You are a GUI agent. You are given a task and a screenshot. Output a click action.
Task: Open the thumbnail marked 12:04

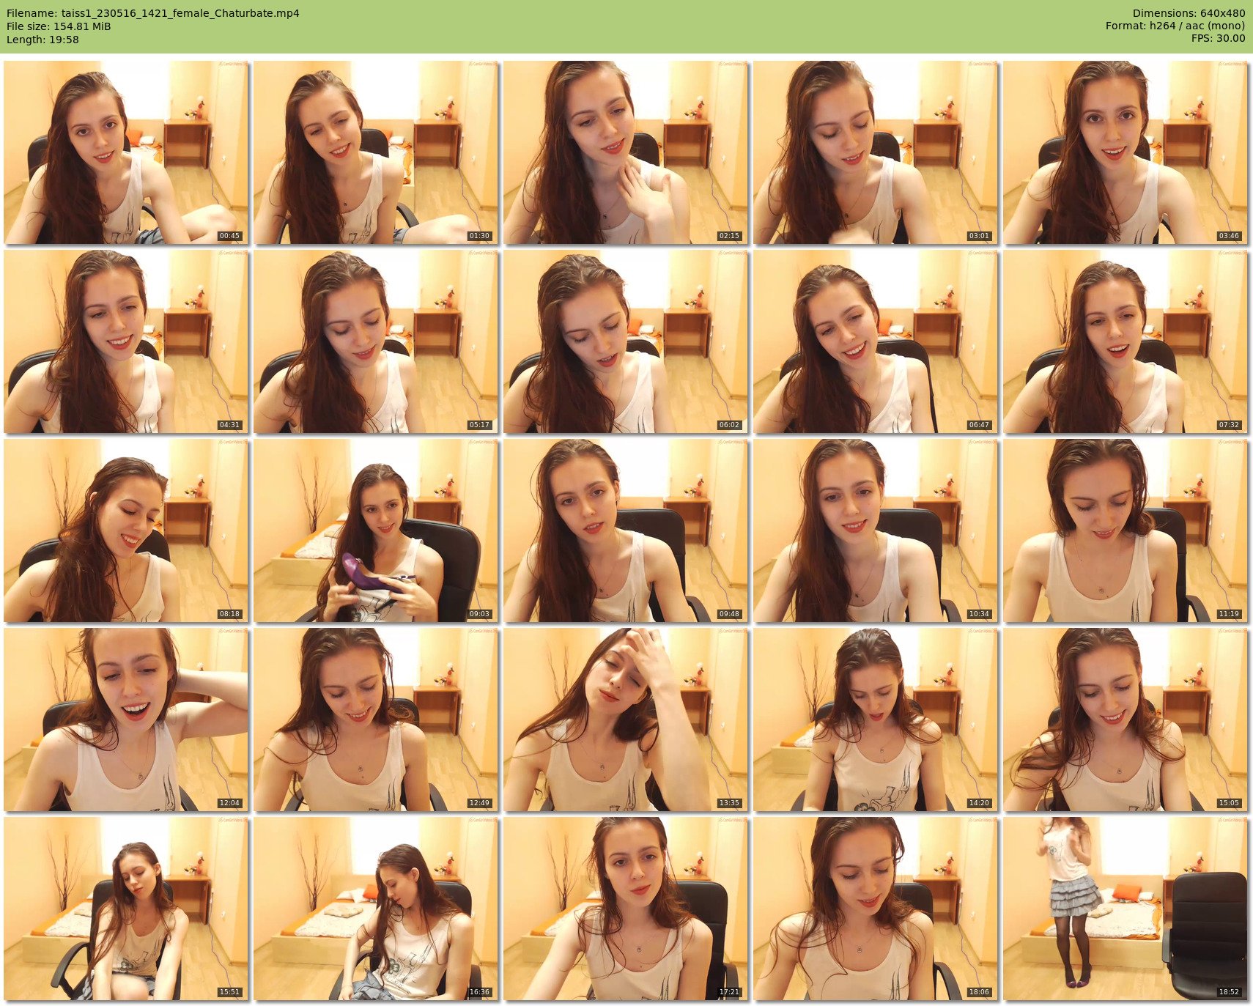126,720
